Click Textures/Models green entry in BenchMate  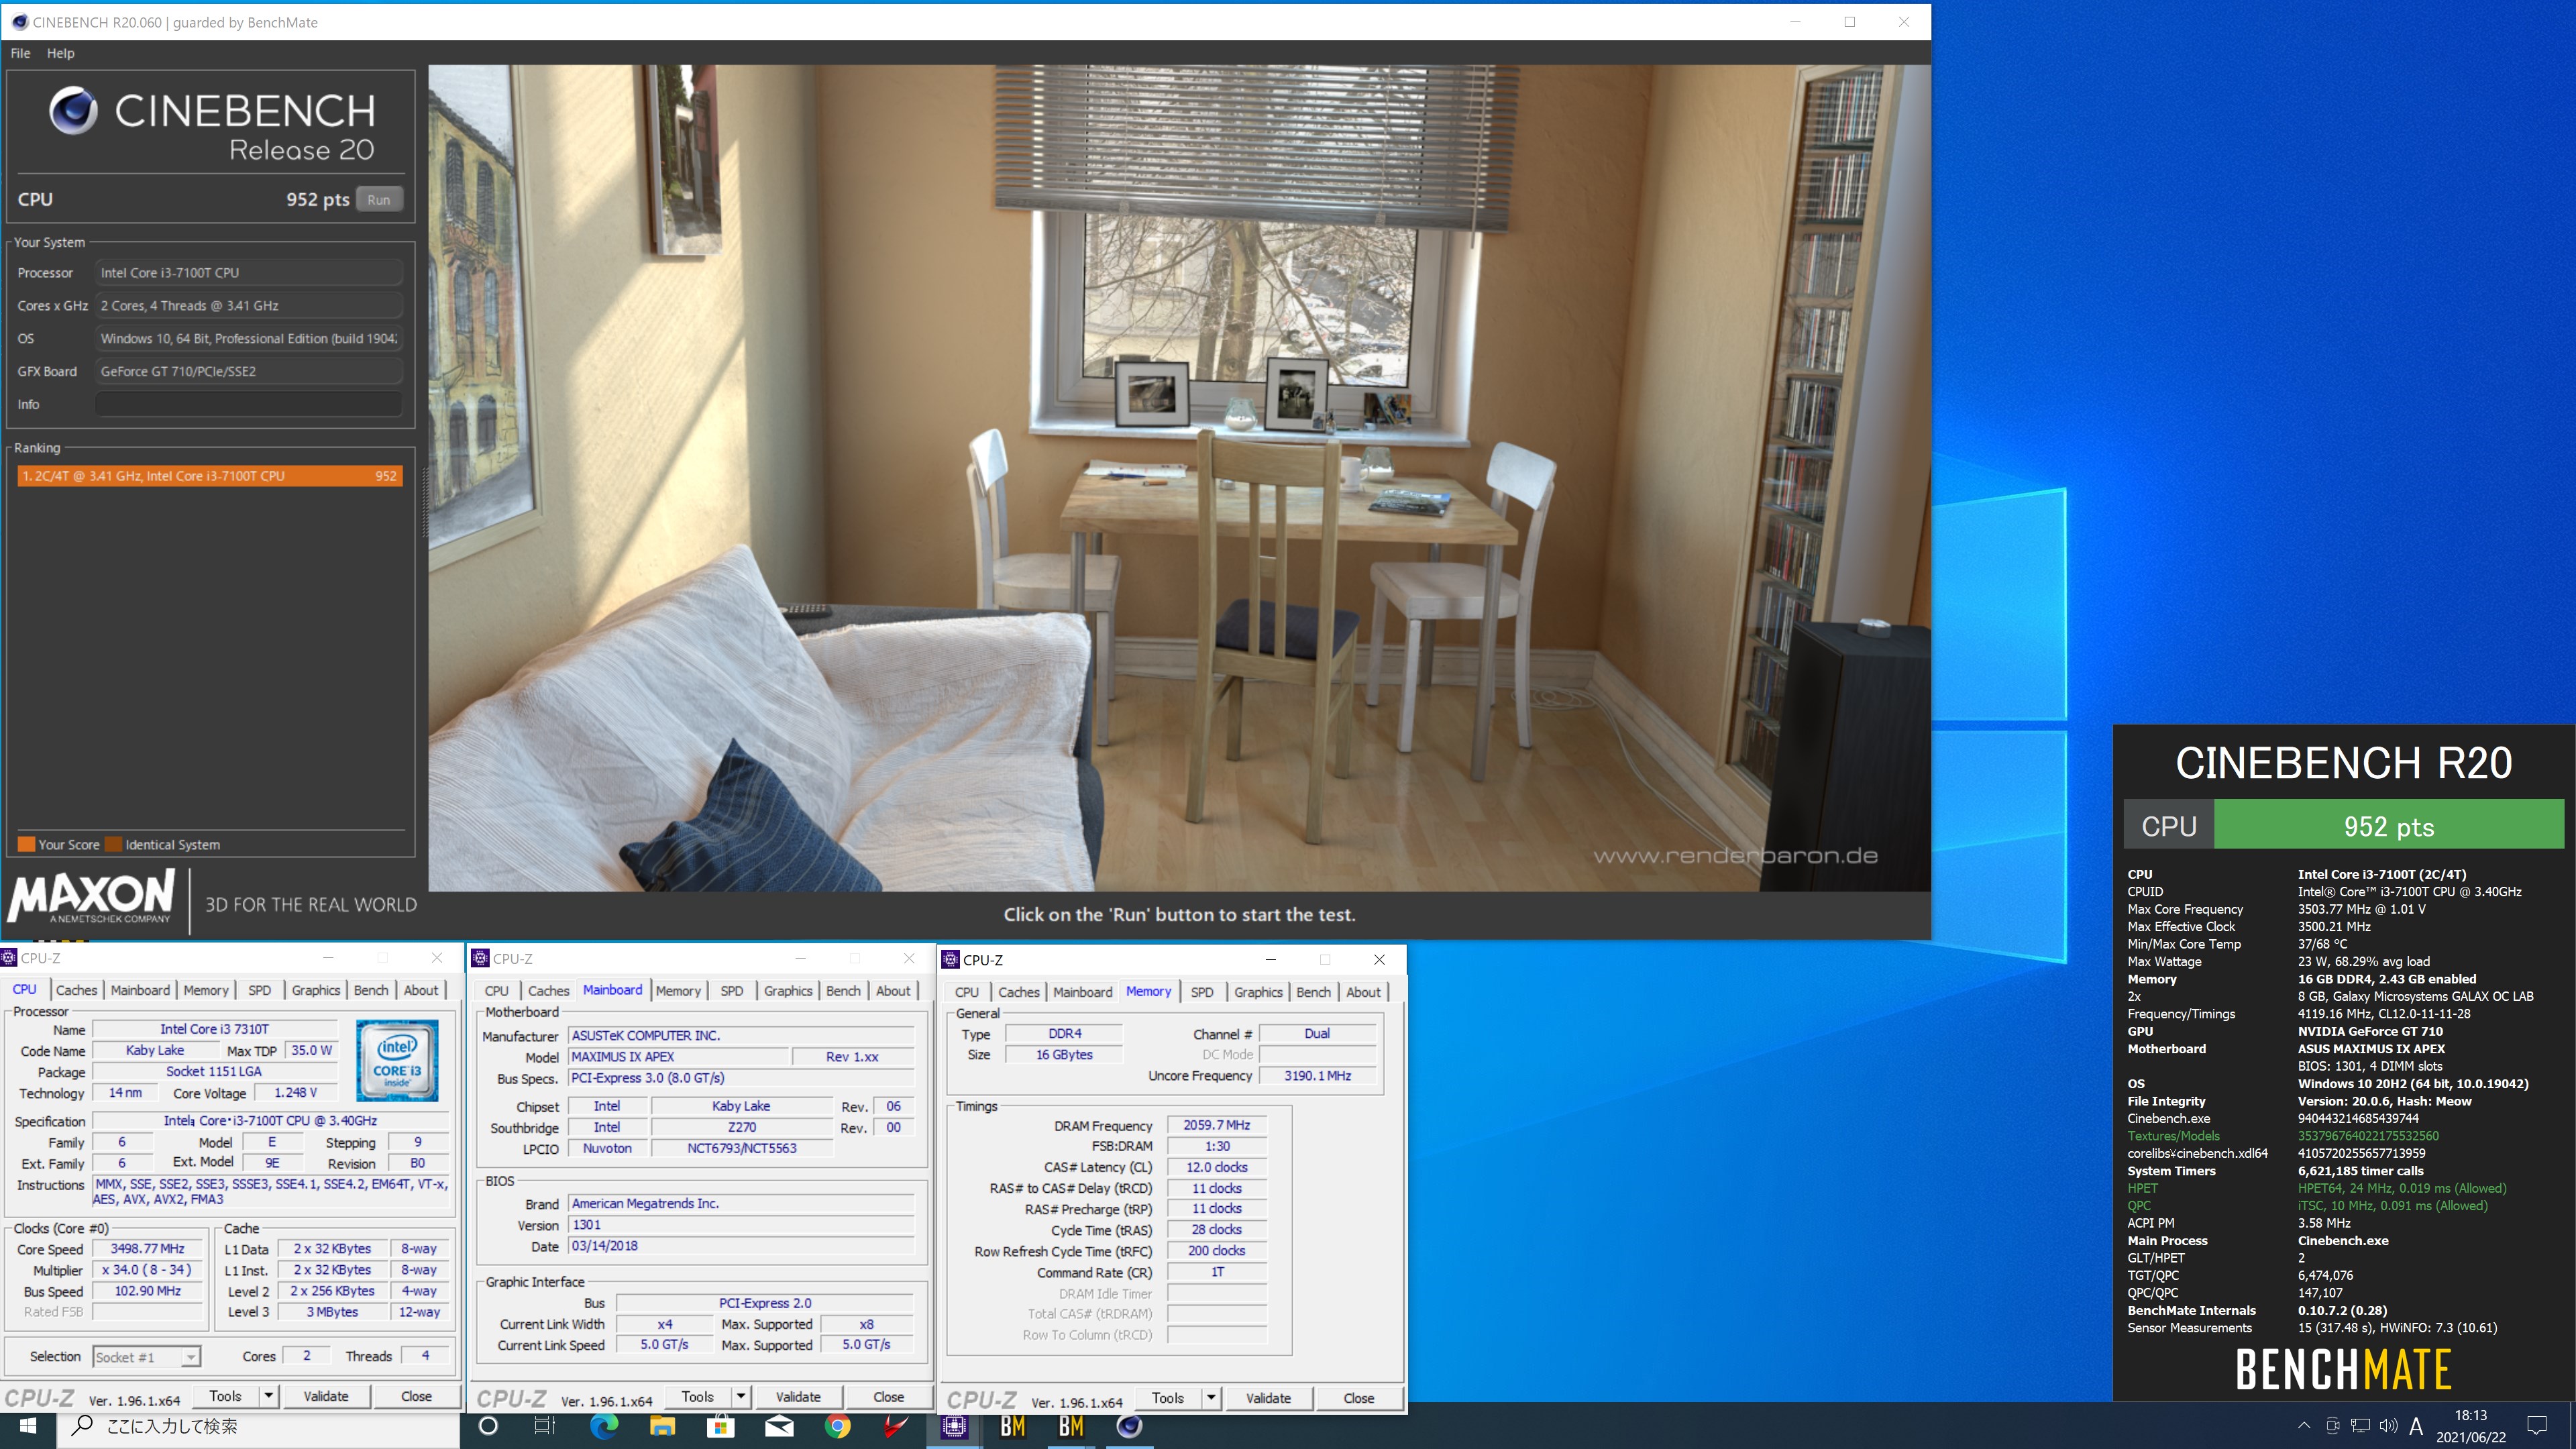click(2282, 1136)
